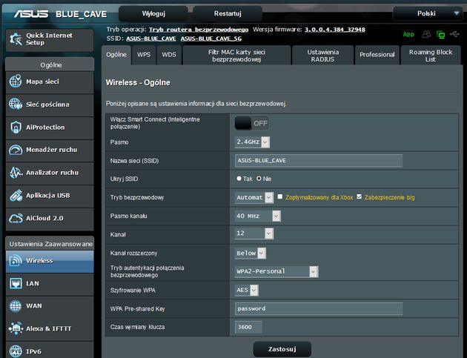The width and height of the screenshot is (467, 358).
Task: Click the Mapa sieci label
Action: tap(42, 82)
